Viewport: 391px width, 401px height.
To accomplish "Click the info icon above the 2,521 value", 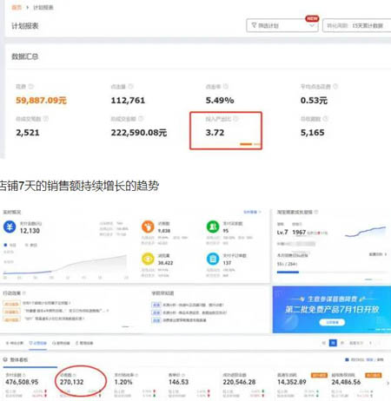I will tap(46, 119).
